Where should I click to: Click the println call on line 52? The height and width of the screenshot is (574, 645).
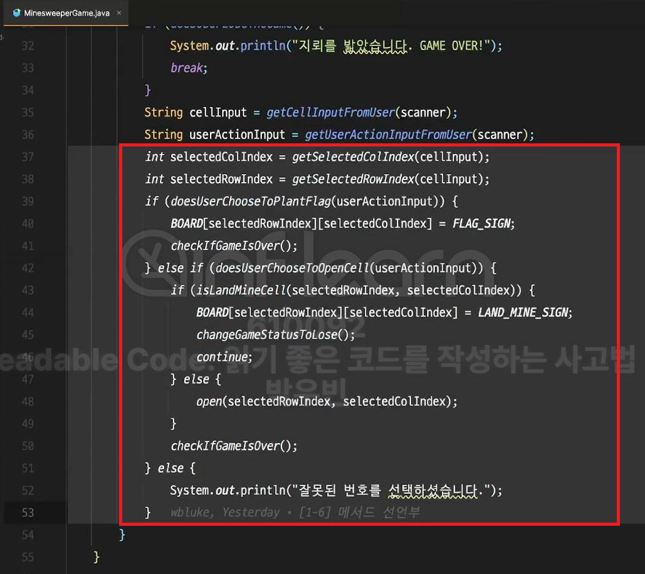pyautogui.click(x=263, y=491)
